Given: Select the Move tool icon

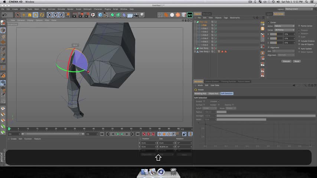Looking at the screenshot, I should coord(24,15).
